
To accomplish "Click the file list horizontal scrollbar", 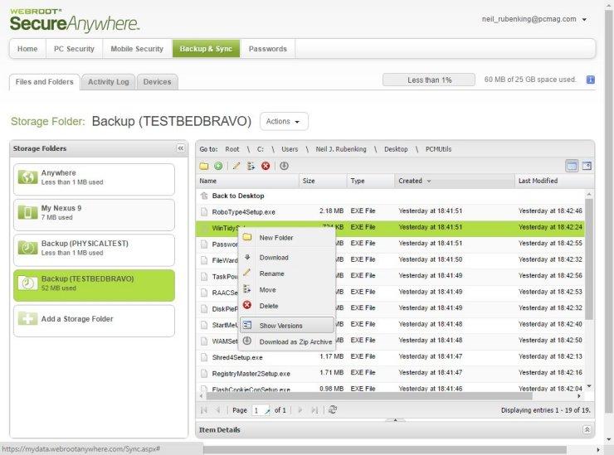I will [369, 396].
